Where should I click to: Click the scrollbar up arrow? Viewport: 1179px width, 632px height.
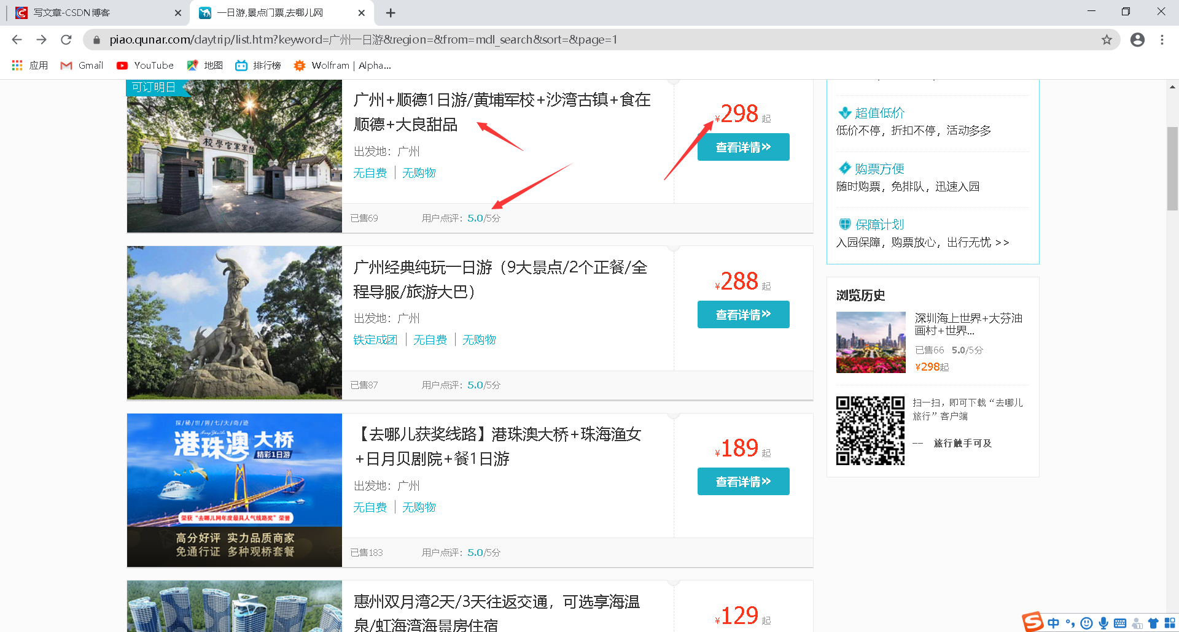pos(1172,87)
